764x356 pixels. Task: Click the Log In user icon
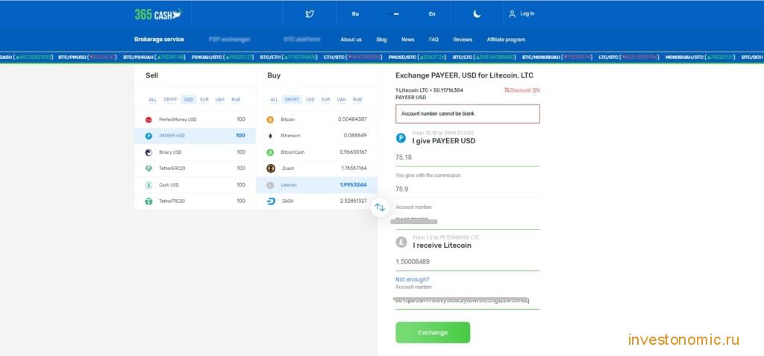(512, 14)
